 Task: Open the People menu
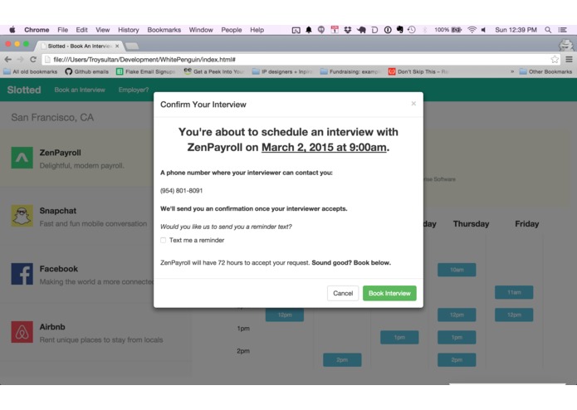(x=232, y=30)
